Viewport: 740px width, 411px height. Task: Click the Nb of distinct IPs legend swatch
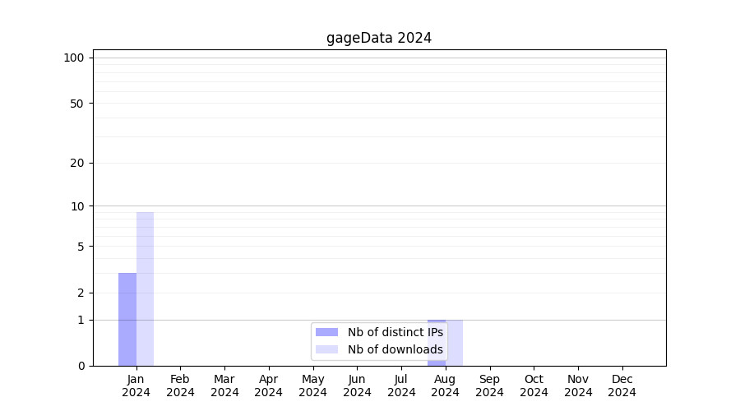pyautogui.click(x=326, y=332)
